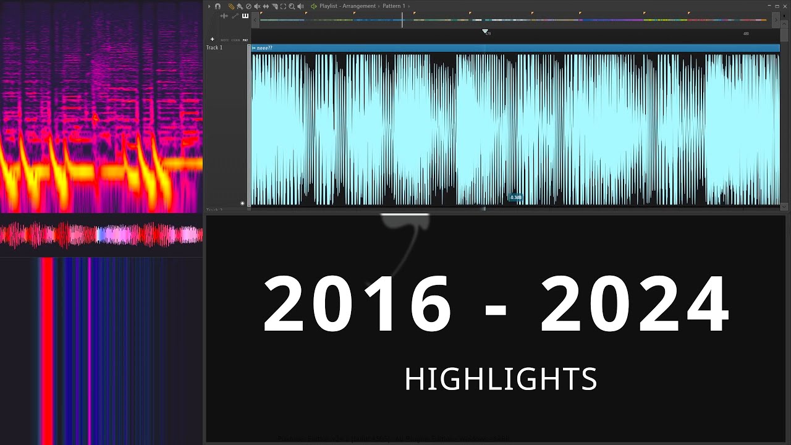This screenshot has width=791, height=445.
Task: Click the green speaker icon before Playlist
Action: coord(314,6)
